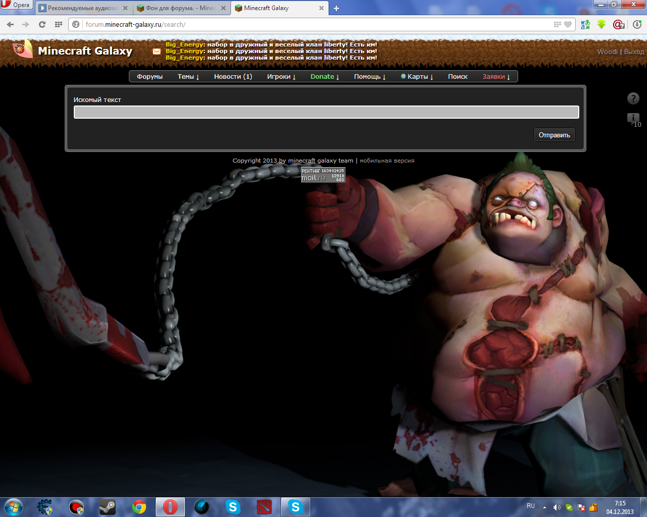Open the Action Center flag icon
Screen dimensions: 647x517
[x=581, y=507]
